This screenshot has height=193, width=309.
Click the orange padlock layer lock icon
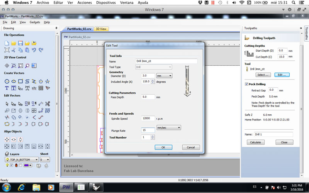click(x=16, y=165)
